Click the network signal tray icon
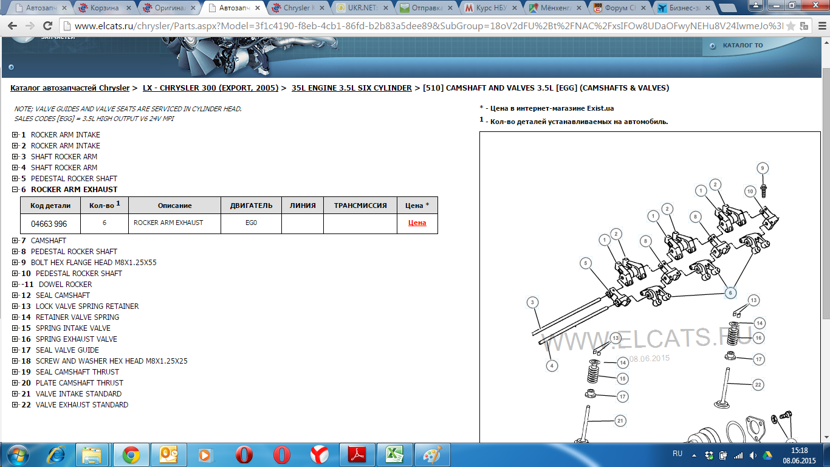Screen dimensions: 830x467 click(738, 455)
